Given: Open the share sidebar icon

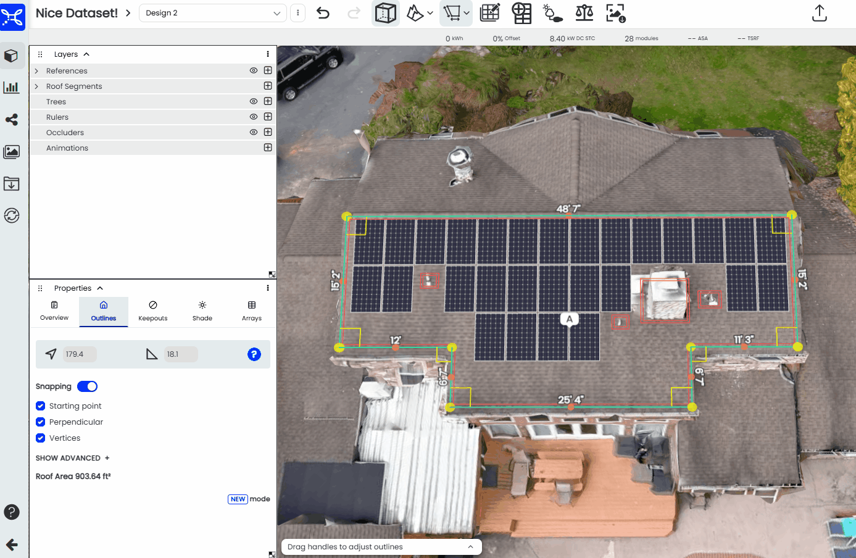Looking at the screenshot, I should coord(11,120).
